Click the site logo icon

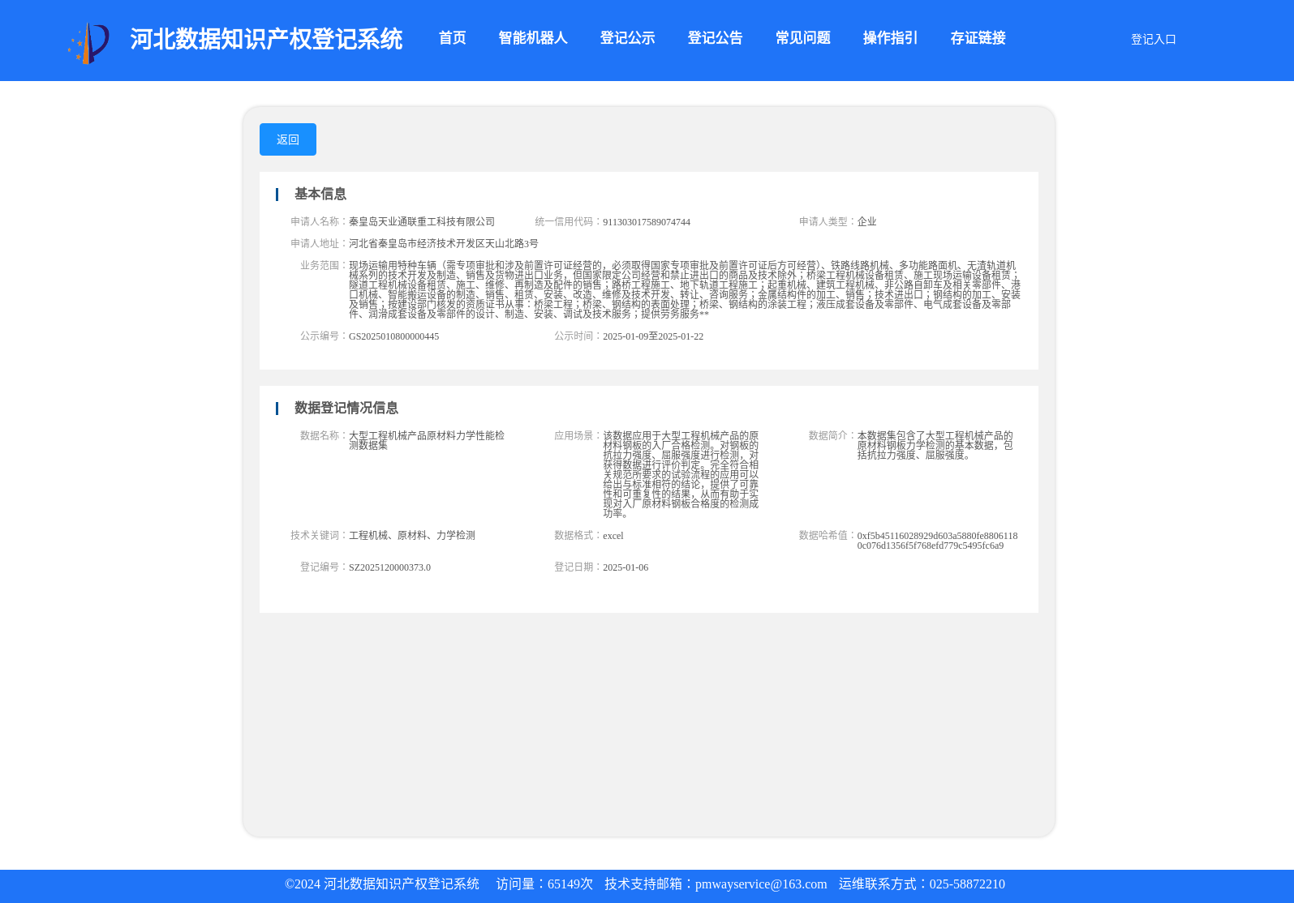tap(88, 43)
